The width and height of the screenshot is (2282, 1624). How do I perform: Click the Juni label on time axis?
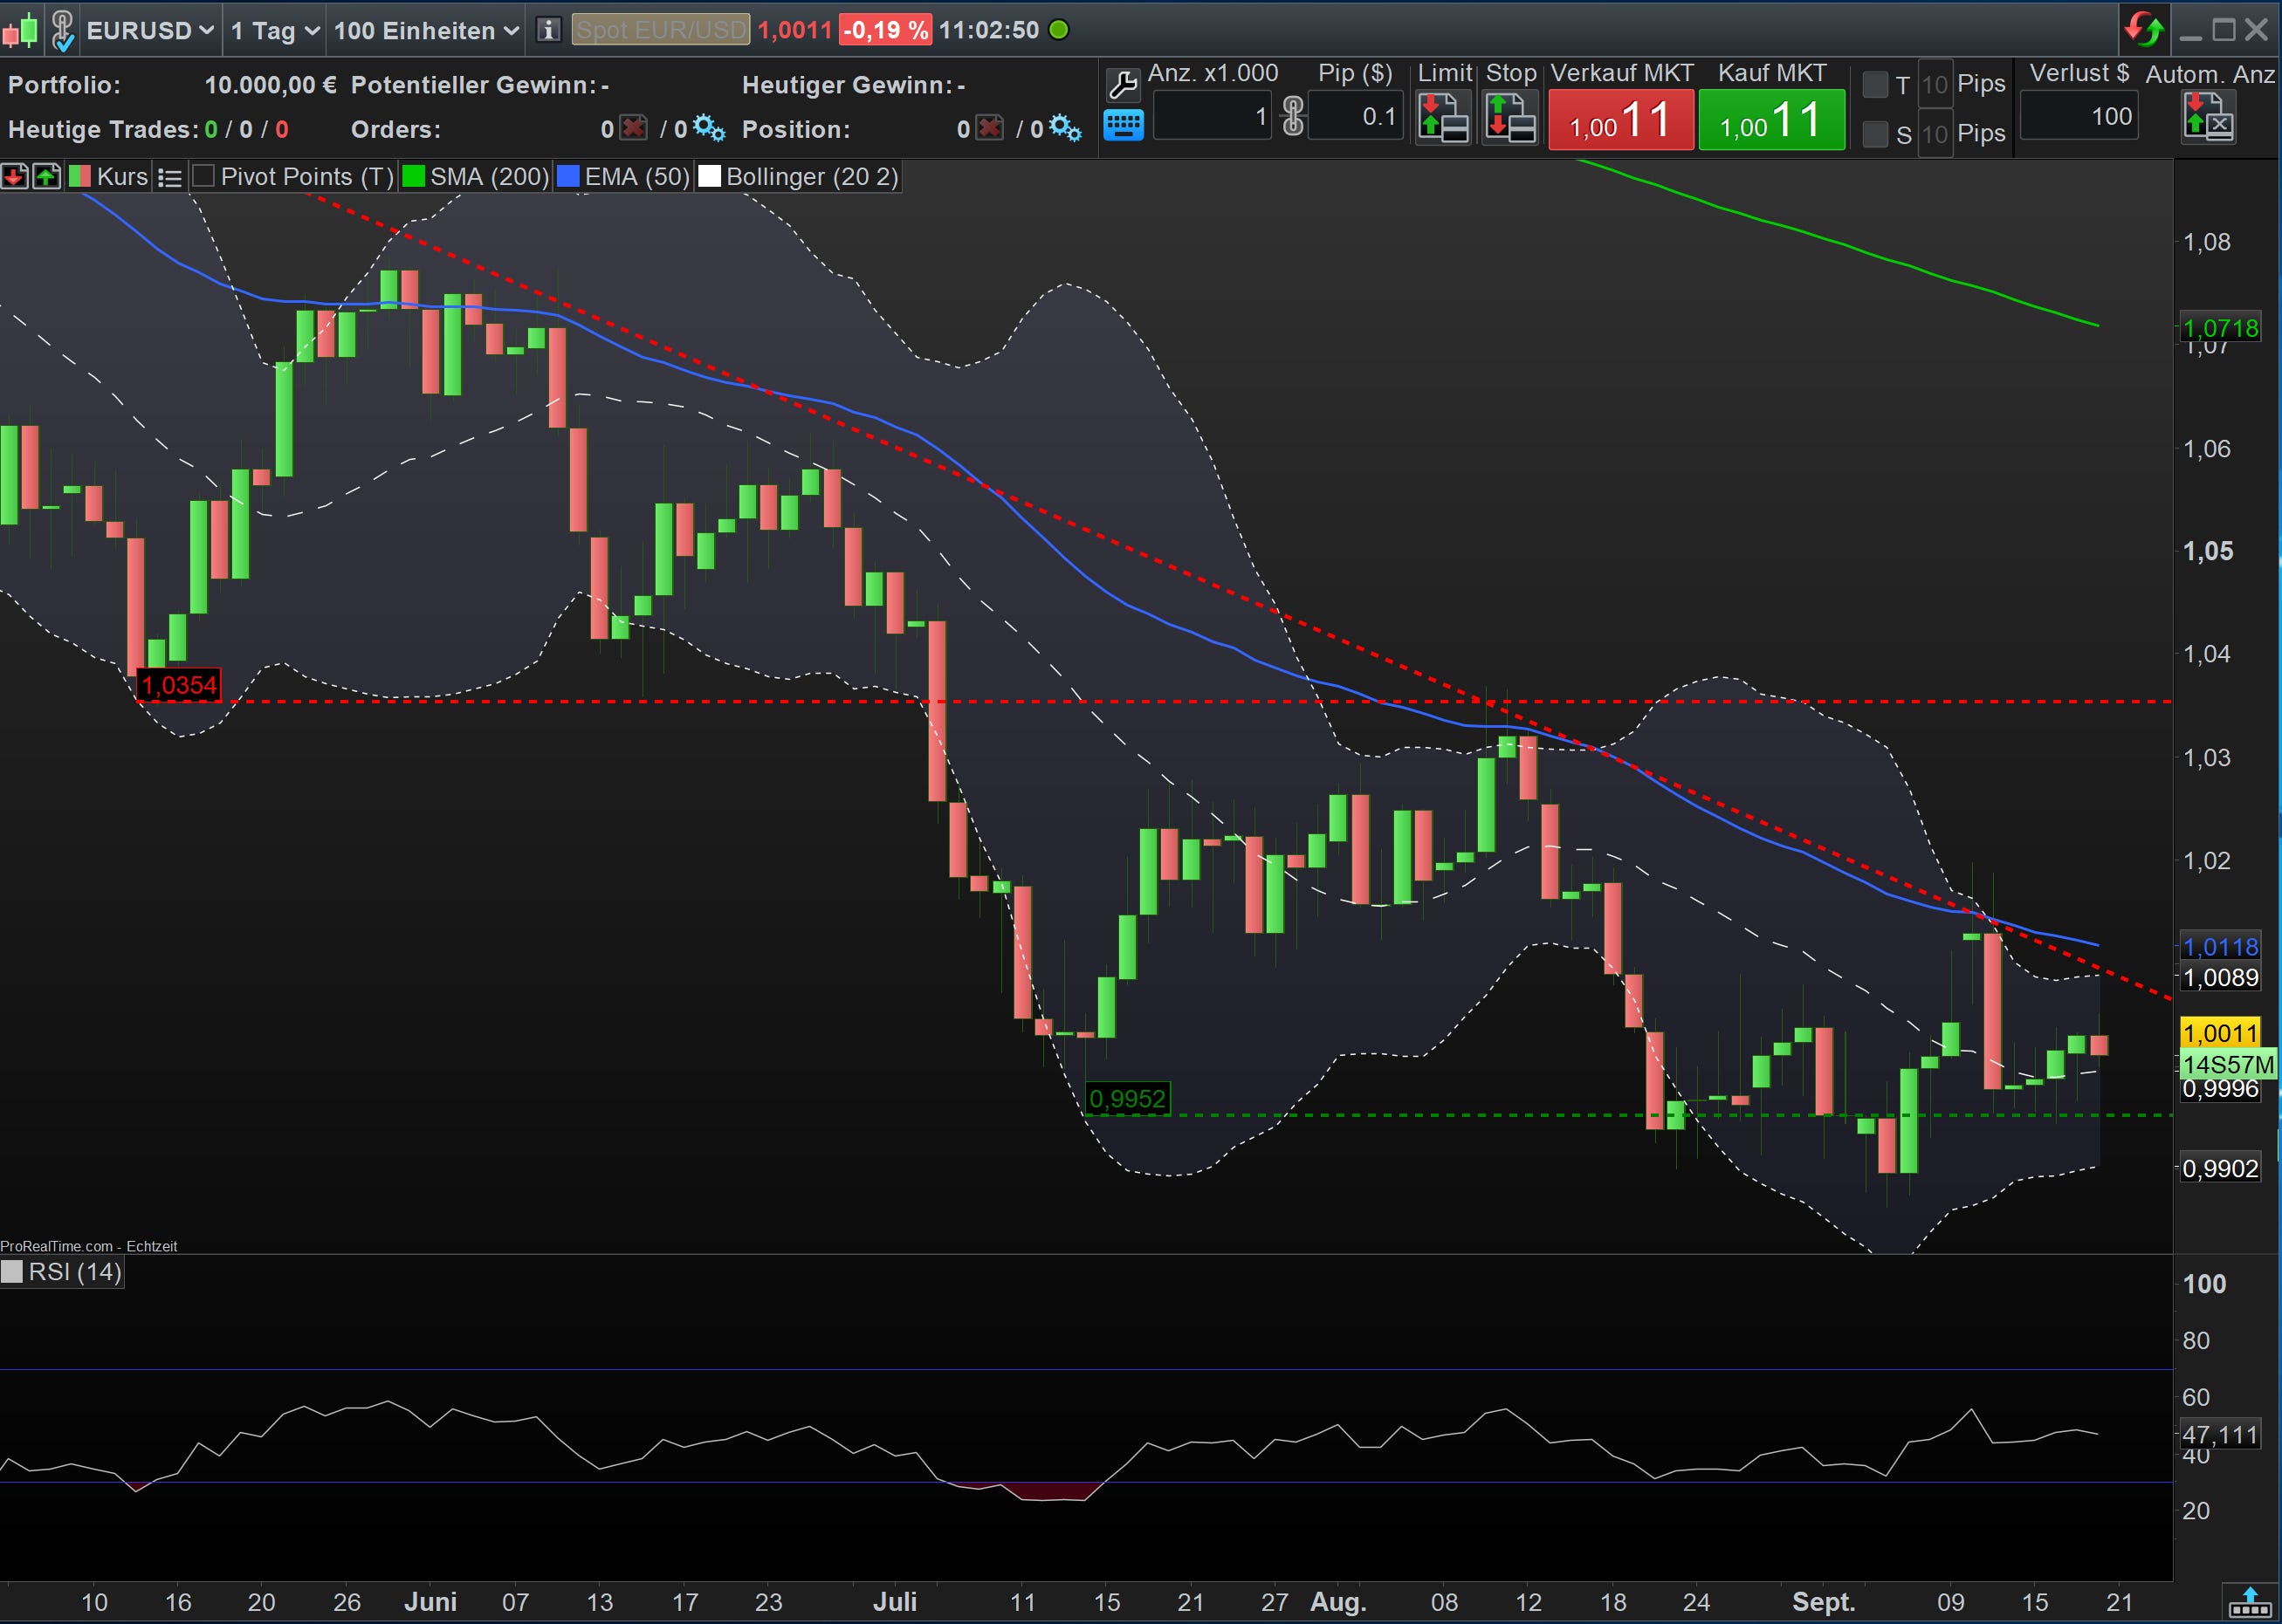(430, 1602)
